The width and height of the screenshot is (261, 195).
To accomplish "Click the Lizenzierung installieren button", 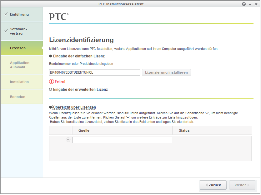I will click(167, 72).
